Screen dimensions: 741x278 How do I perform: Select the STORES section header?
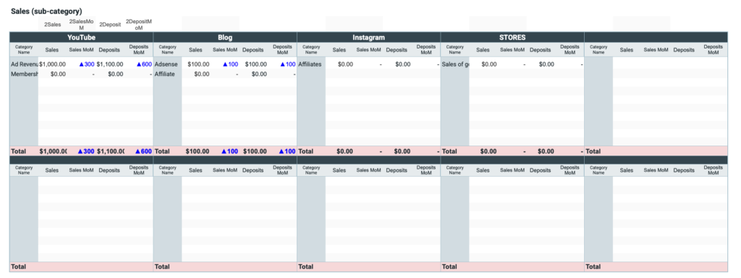point(512,38)
